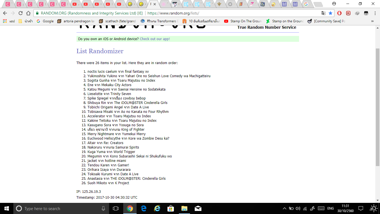Go back to the previous page
The image size is (380, 214).
coord(5,13)
